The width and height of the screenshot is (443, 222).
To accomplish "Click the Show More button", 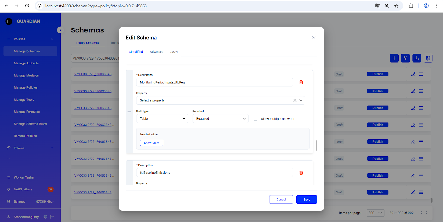I will [x=151, y=143].
